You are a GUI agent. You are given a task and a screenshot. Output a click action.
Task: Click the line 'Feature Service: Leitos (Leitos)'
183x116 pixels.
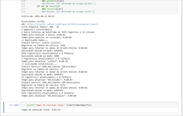point(41,43)
